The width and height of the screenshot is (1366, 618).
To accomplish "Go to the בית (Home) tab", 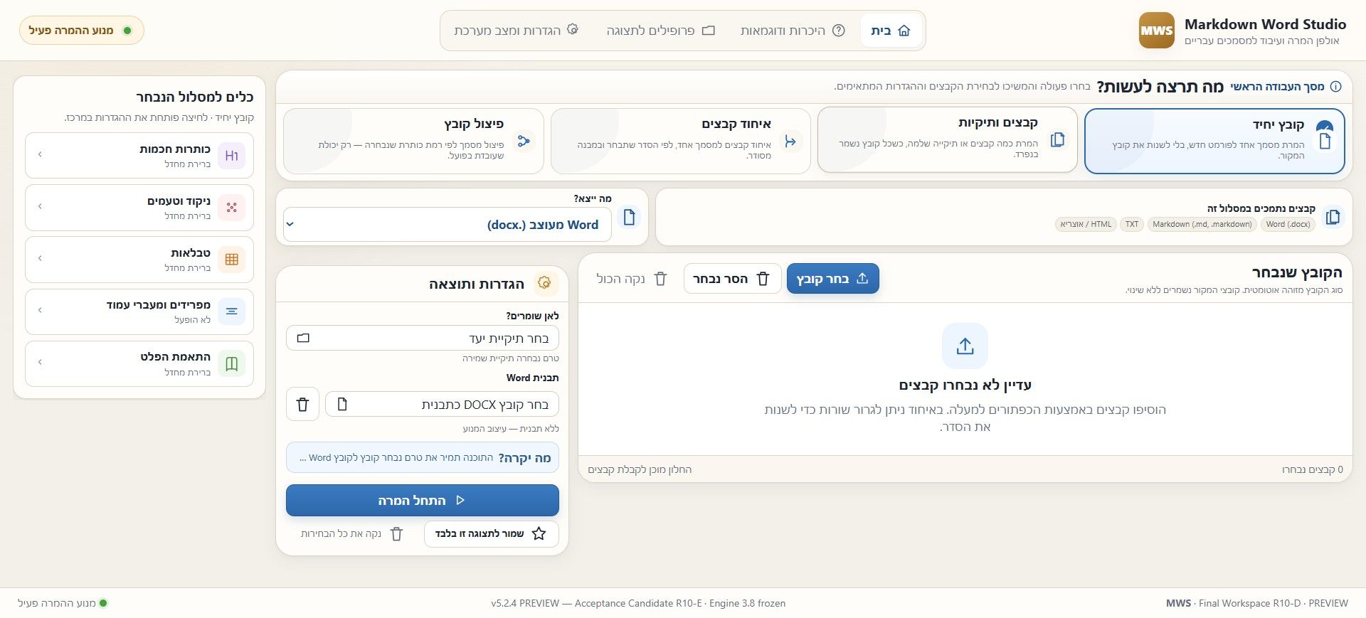I will tap(891, 31).
